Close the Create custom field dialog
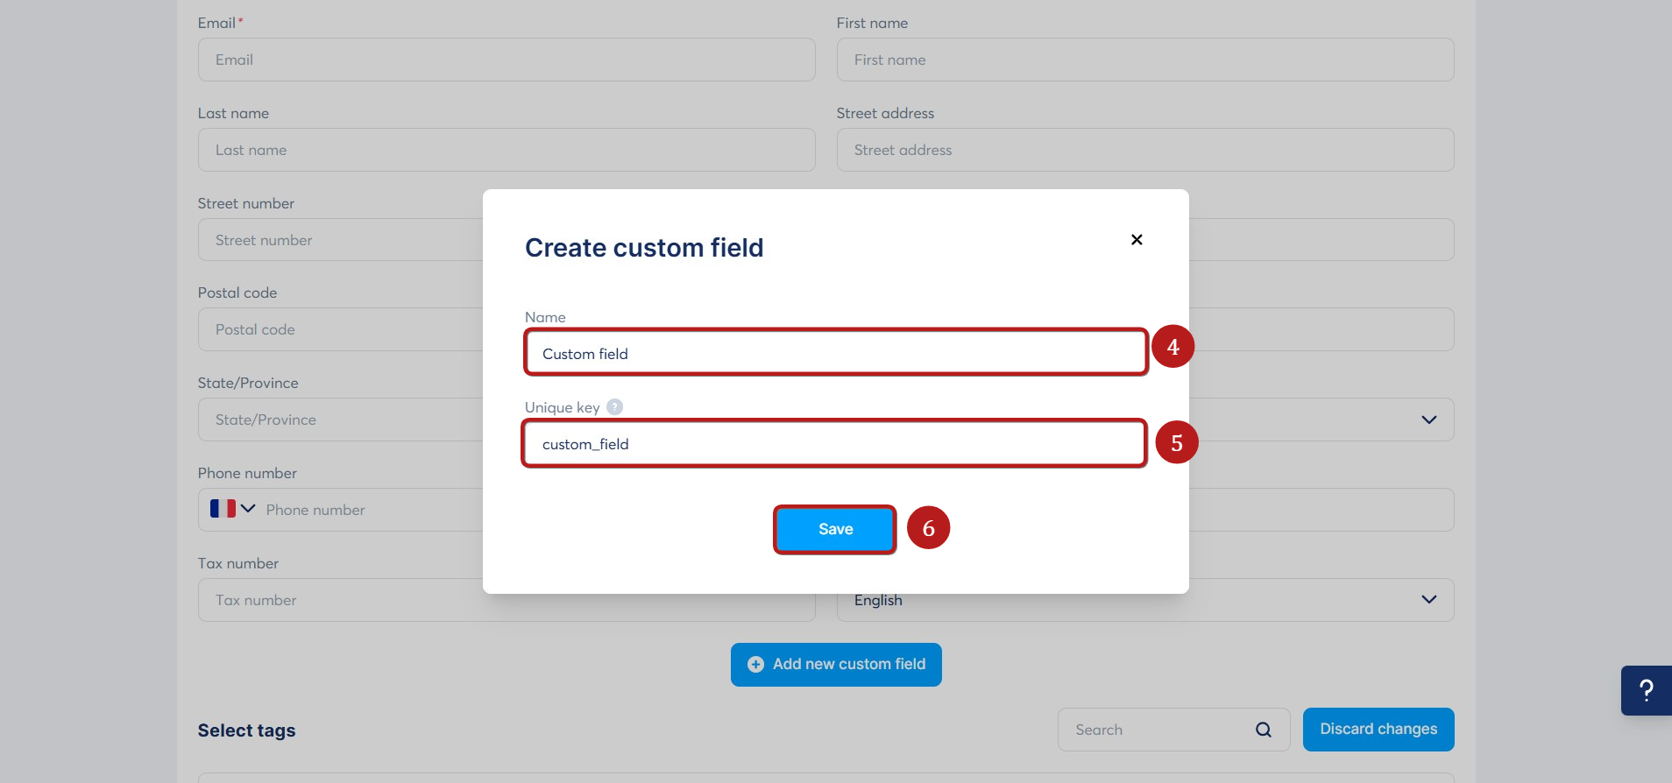 (x=1137, y=240)
